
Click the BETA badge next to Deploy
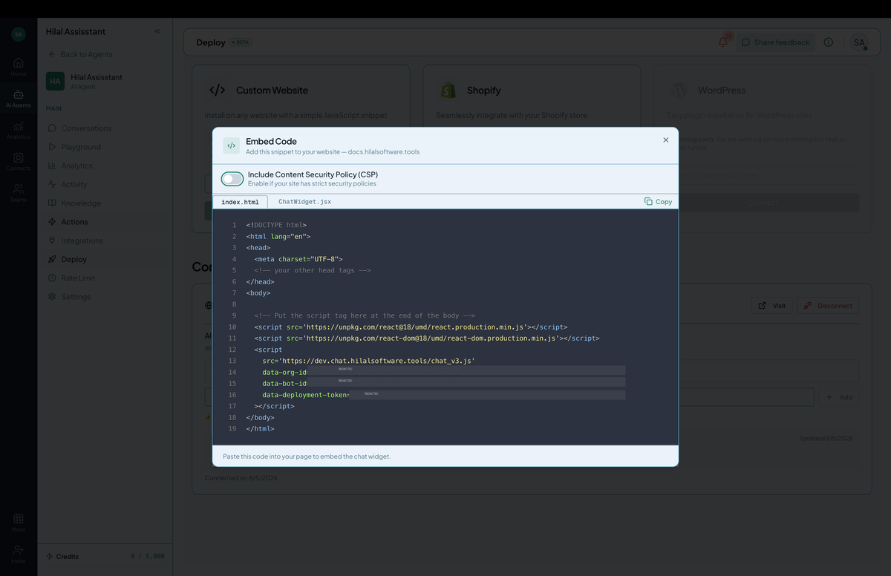click(x=241, y=42)
